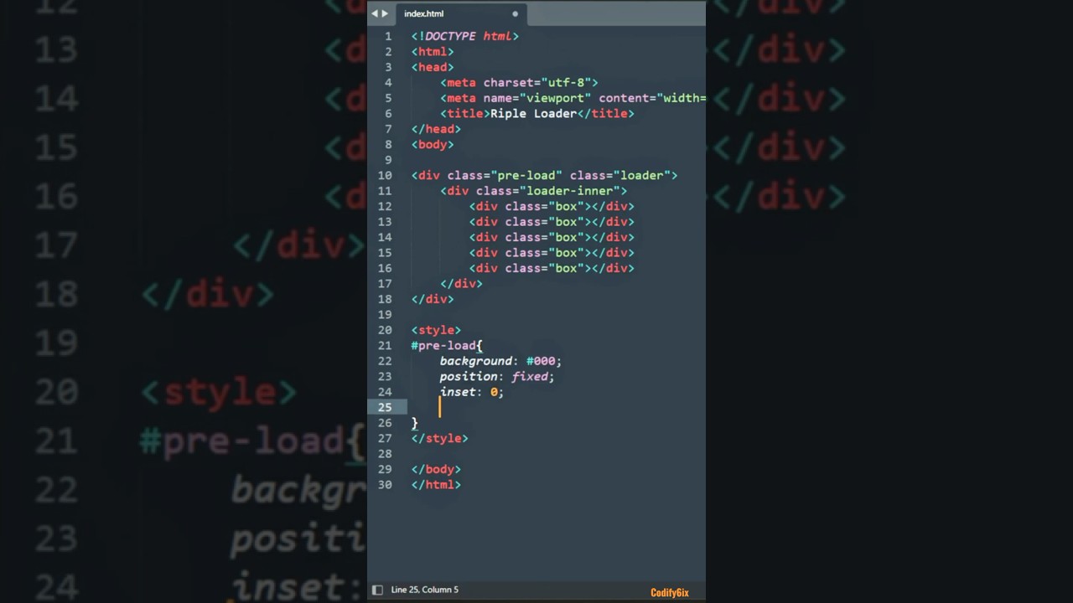This screenshot has height=603, width=1073.
Task: Click the closing head tag on line 7
Action: [x=436, y=129]
